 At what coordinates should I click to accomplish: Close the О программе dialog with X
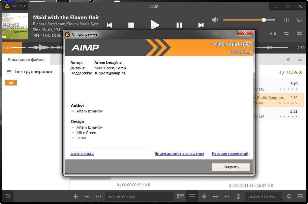coord(245,33)
